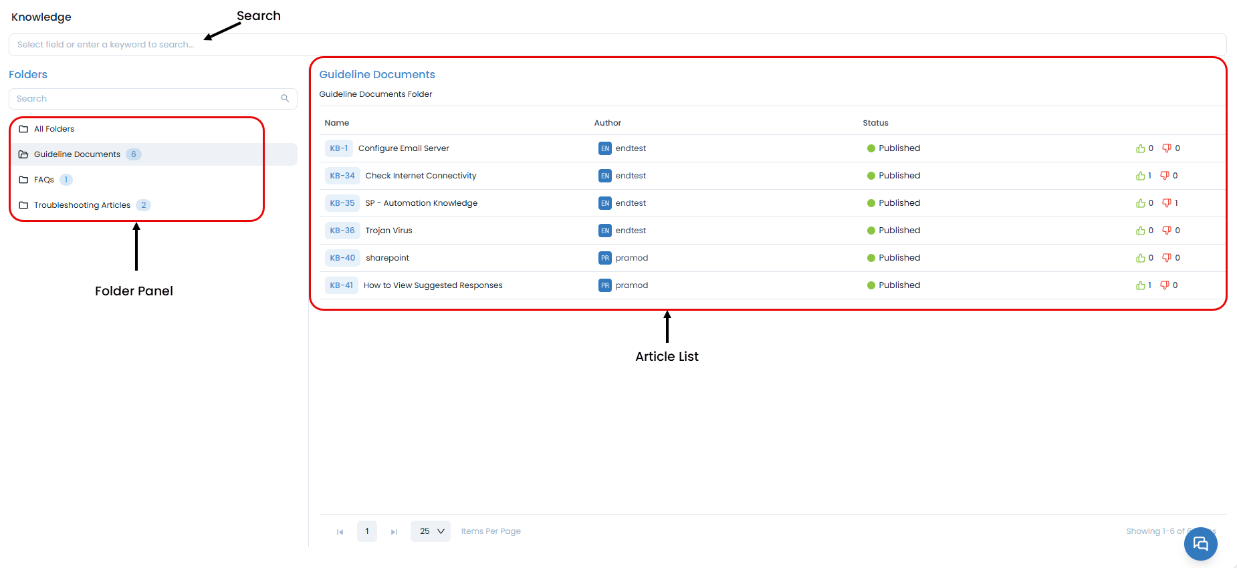Open the KB-36 Trojan Virus article
Image resolution: width=1237 pixels, height=568 pixels.
point(388,231)
